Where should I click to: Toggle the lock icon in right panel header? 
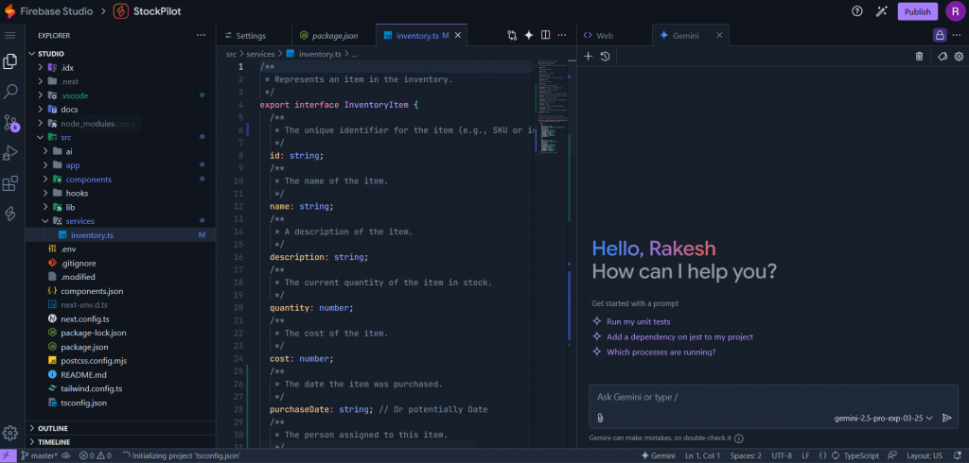point(940,35)
